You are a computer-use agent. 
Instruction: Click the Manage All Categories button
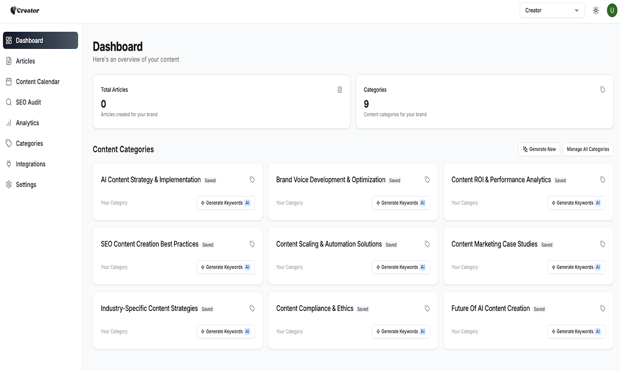click(588, 149)
